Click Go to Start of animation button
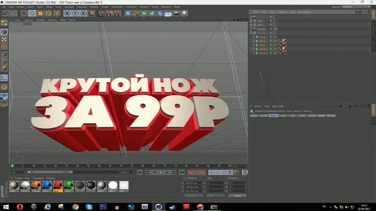 tap(140, 172)
